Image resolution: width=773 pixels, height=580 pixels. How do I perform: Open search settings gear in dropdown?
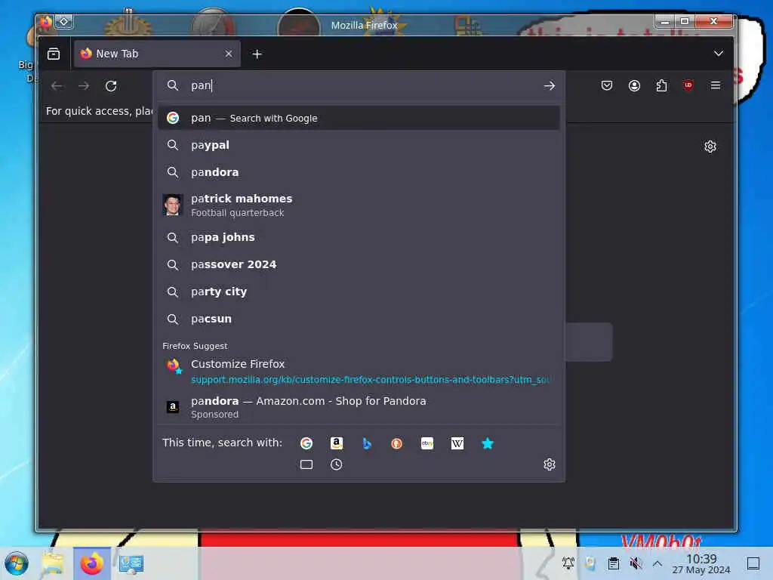(550, 464)
